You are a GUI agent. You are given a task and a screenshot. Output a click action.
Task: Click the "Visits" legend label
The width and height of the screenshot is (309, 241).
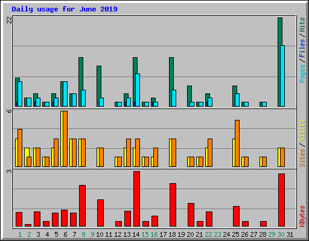point(302,131)
